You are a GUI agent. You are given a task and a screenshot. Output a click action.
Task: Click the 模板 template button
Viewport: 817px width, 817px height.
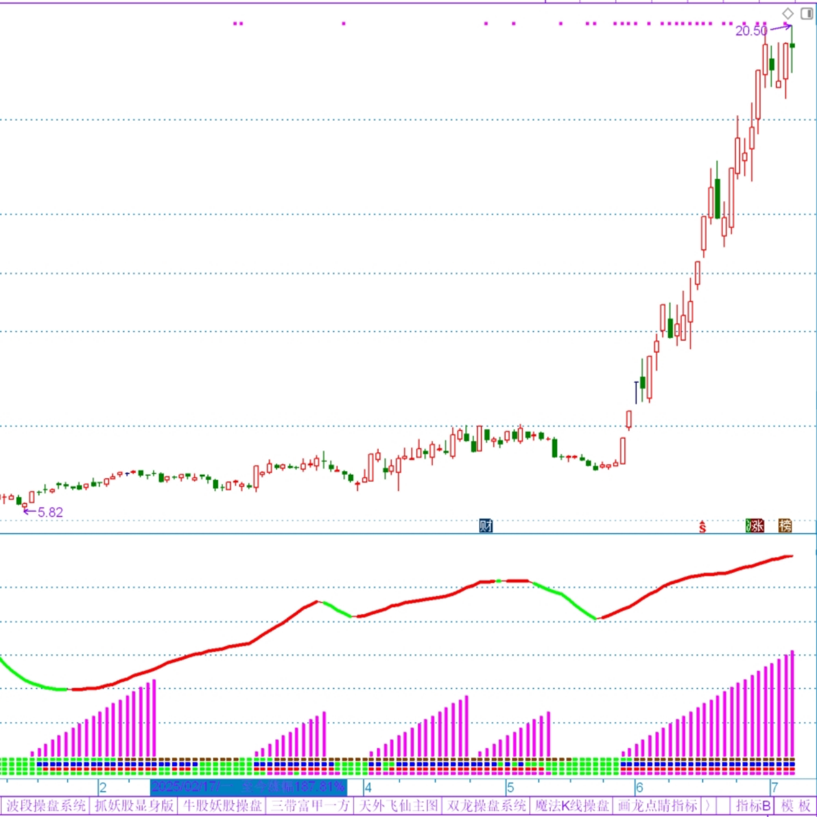click(796, 806)
